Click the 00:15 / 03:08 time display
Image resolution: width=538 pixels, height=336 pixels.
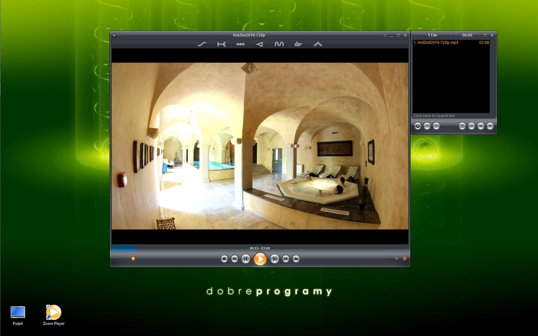coord(260,248)
